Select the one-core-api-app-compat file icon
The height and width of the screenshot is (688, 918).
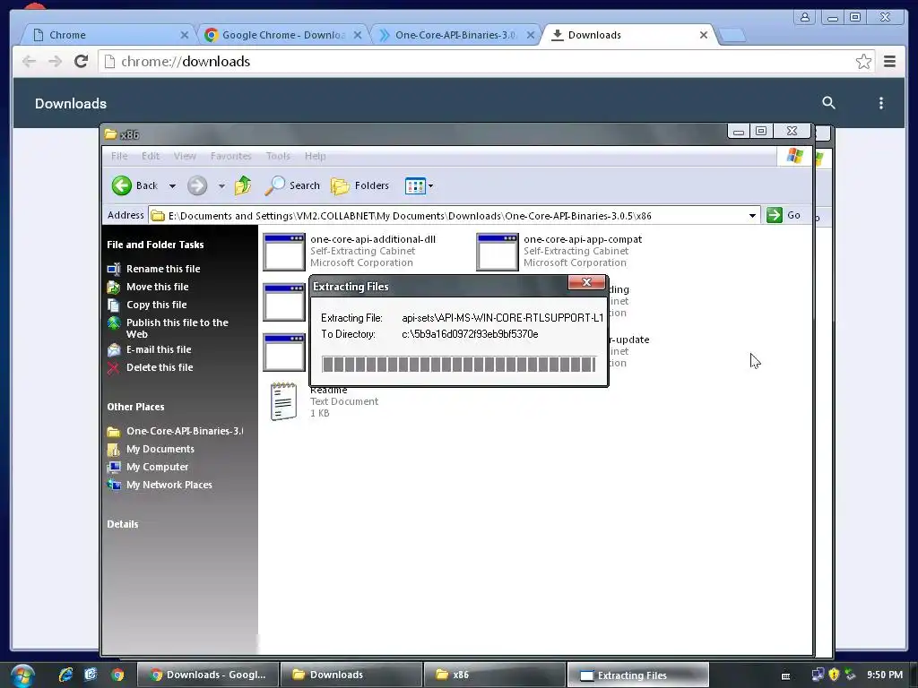pyautogui.click(x=497, y=252)
